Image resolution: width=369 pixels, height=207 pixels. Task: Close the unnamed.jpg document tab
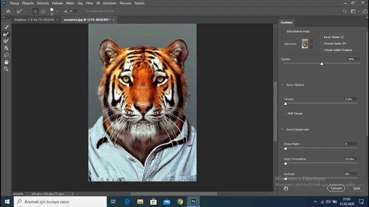click(114, 20)
